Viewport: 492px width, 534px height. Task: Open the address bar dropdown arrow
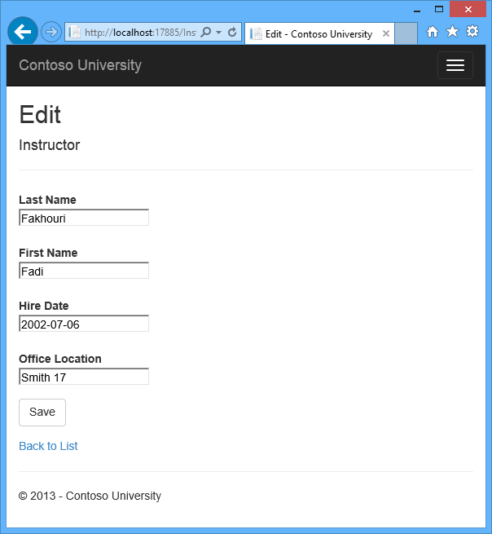pos(219,33)
